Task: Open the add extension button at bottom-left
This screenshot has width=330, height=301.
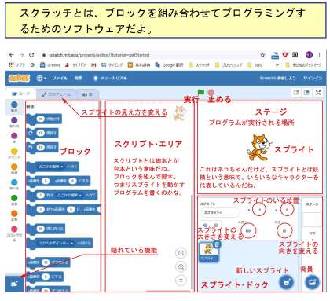Action: pyautogui.click(x=14, y=283)
